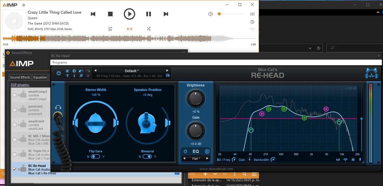Viewport: 383px width, 186px height.
Task: Toggle the Flip Ears switch
Action: (95, 157)
